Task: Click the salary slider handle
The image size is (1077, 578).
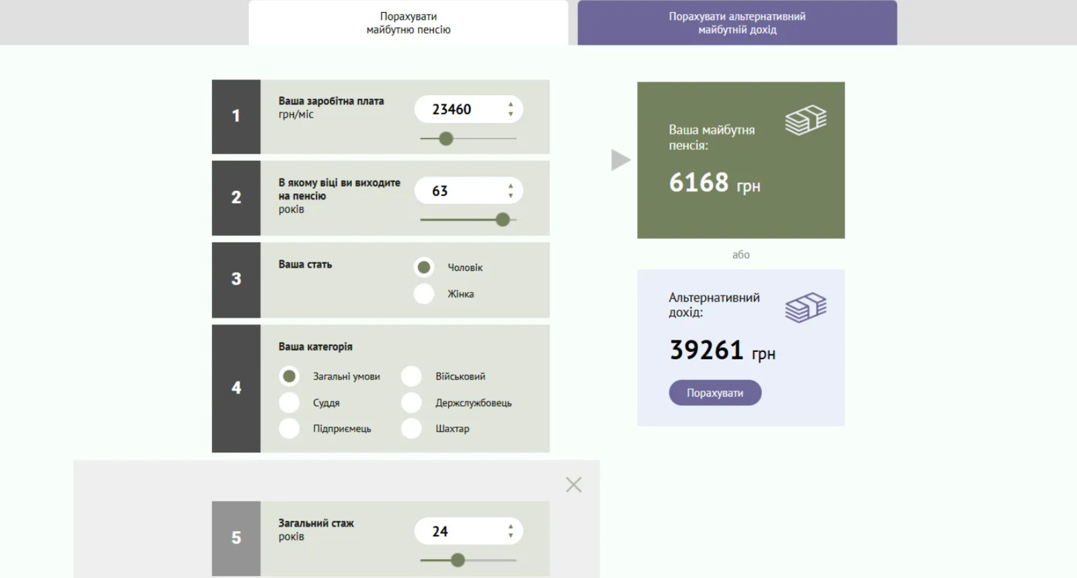Action: pyautogui.click(x=446, y=139)
